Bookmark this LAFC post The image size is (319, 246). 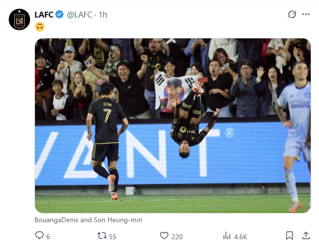coord(289,236)
